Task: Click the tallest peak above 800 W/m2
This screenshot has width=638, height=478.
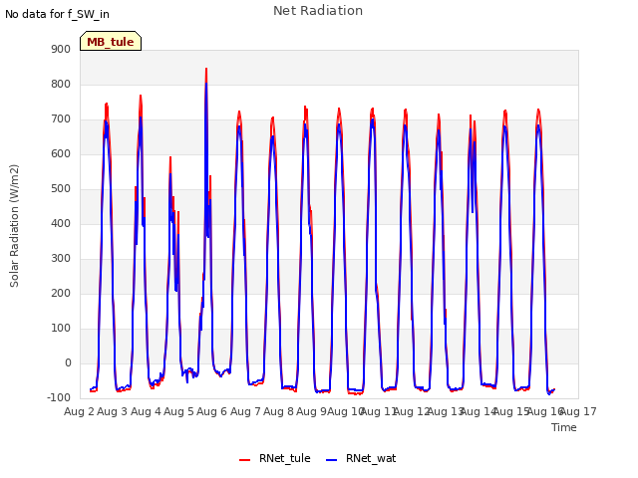Action: (x=206, y=69)
